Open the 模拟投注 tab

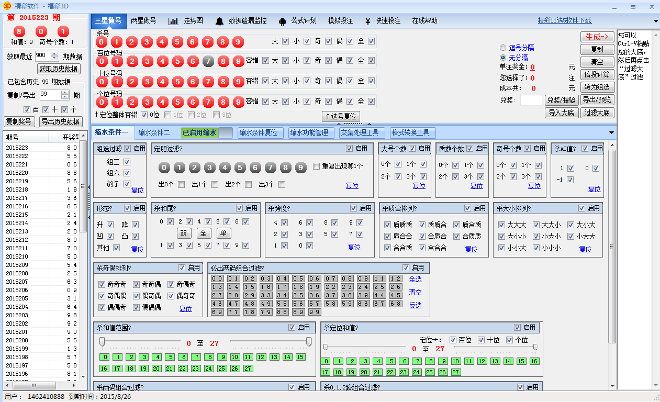click(340, 21)
